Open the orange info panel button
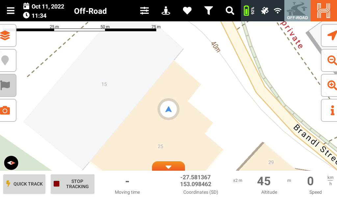The width and height of the screenshot is (337, 197). click(x=329, y=110)
